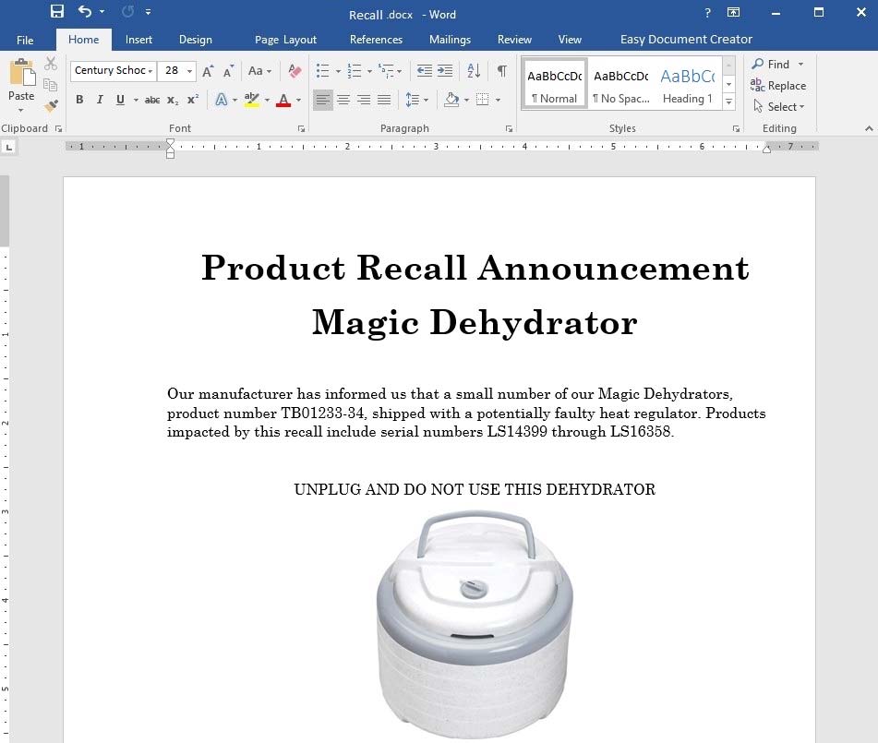Apply the No Spacing style
Viewport: 878px width, 743px height.
(621, 84)
